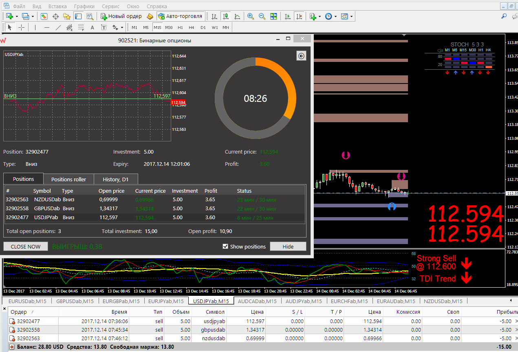Switch timeframe to H1
The height and width of the screenshot is (352, 518).
(x=180, y=28)
